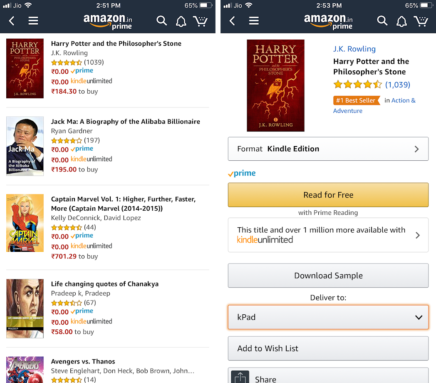The height and width of the screenshot is (383, 436).
Task: Open the Deliver to kPad dropdown
Action: click(x=328, y=317)
